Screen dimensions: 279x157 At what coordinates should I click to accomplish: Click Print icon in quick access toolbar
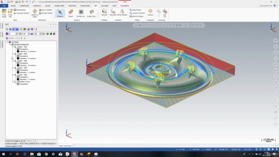point(17,2)
